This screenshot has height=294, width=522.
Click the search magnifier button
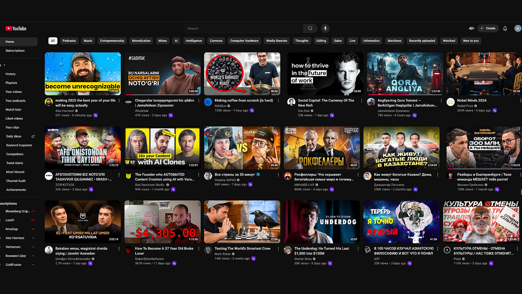tap(310, 28)
